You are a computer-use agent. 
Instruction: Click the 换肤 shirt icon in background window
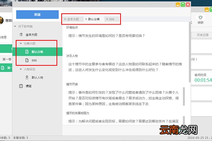(x=200, y=18)
